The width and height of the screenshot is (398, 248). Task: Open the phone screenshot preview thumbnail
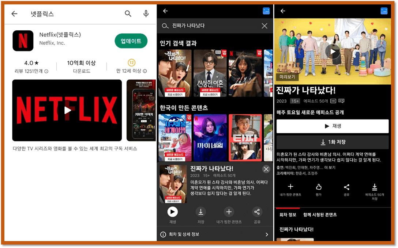tap(141, 110)
